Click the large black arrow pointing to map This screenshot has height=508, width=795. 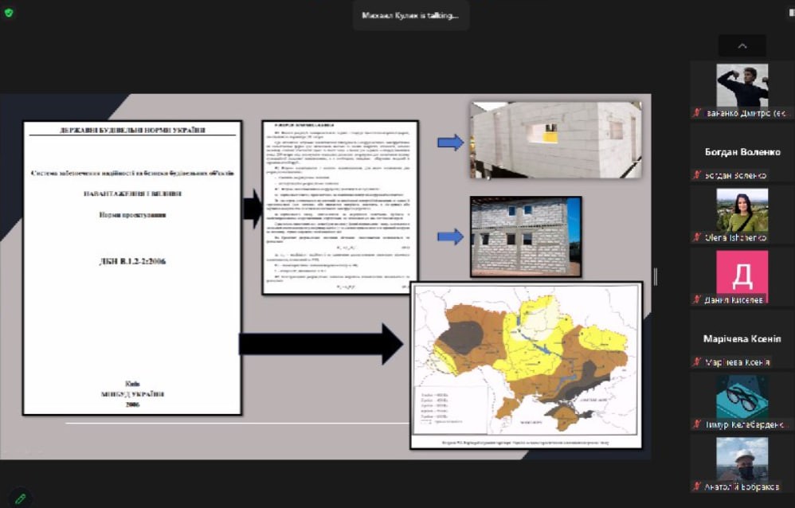321,344
